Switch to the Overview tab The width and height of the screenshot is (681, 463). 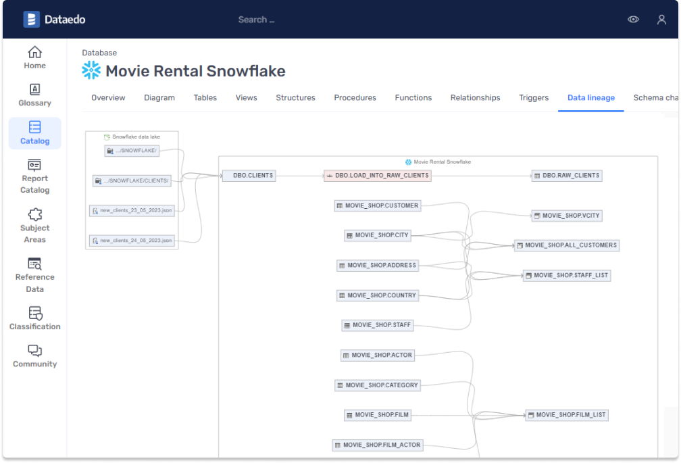(x=108, y=98)
